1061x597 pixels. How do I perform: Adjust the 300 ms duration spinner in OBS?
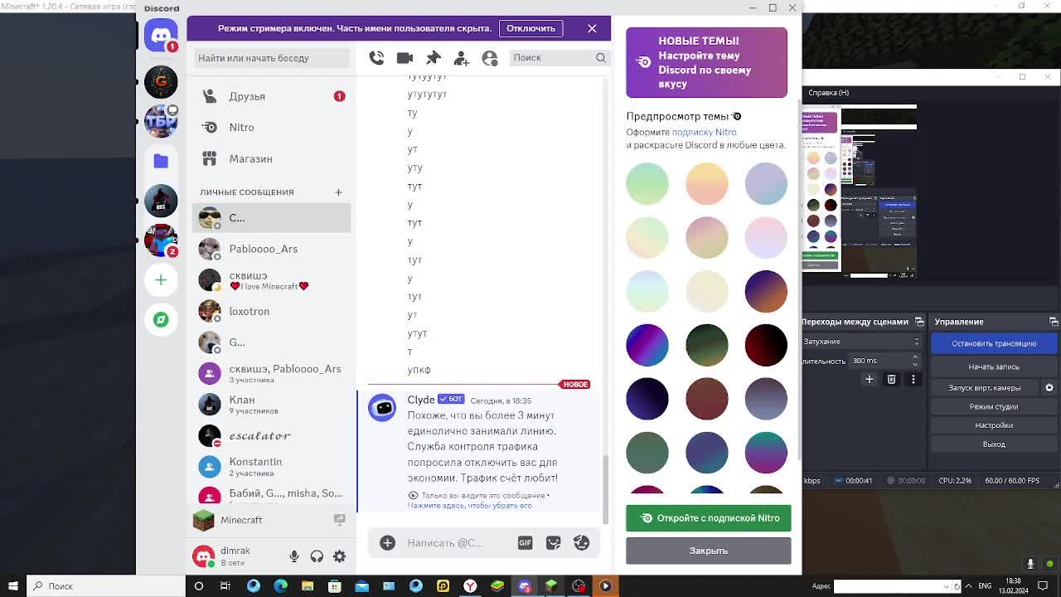pos(915,361)
